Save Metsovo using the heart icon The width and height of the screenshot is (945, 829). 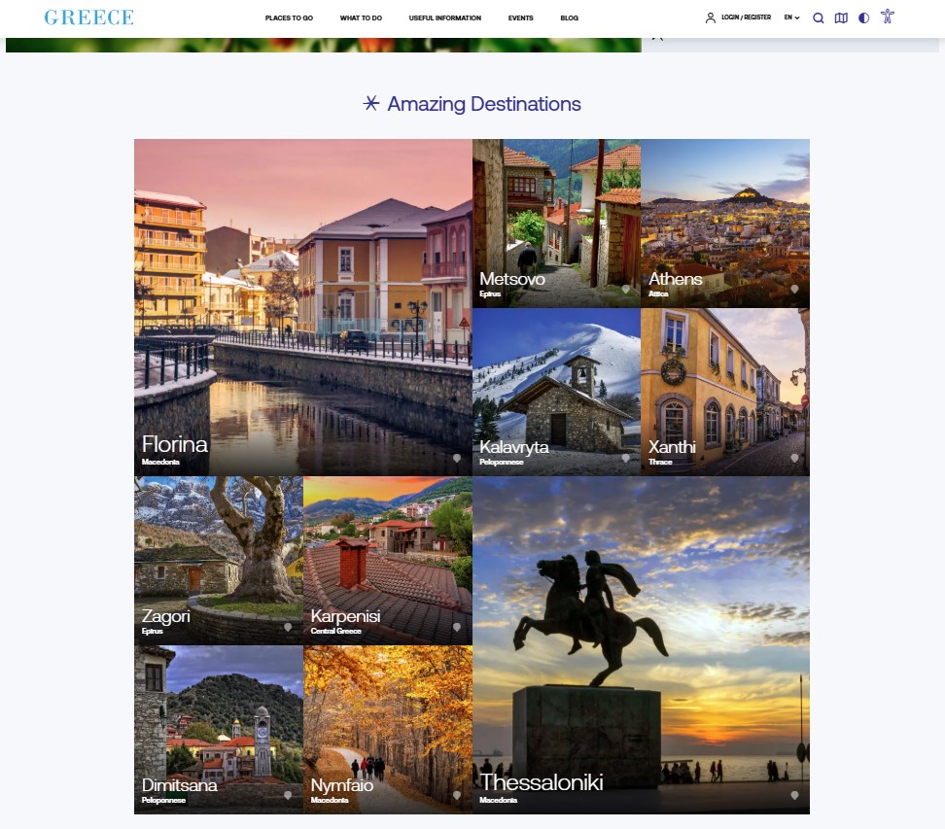(626, 289)
